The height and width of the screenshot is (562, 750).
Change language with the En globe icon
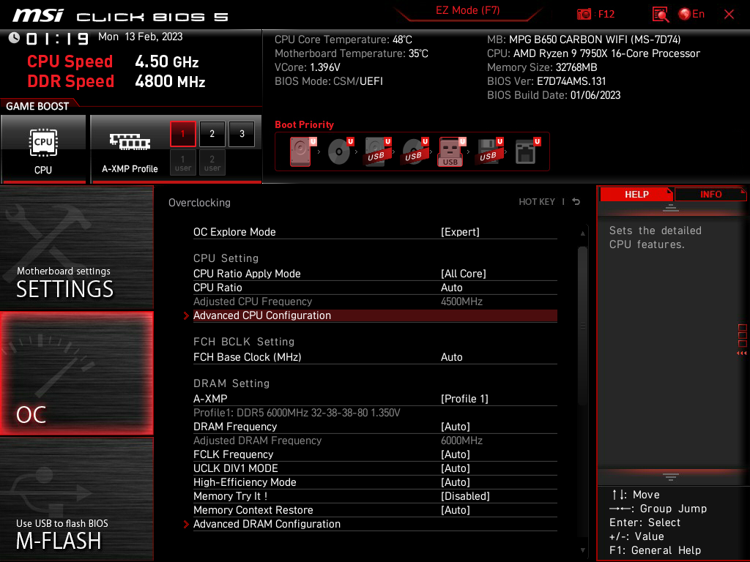tap(691, 14)
